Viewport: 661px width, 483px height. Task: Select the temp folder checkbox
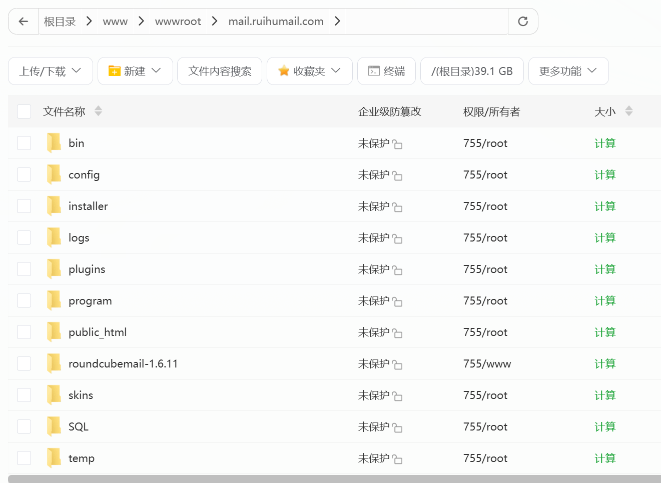24,458
